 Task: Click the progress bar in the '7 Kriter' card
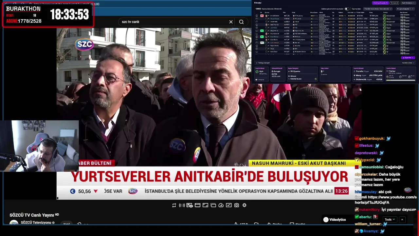pos(401,80)
